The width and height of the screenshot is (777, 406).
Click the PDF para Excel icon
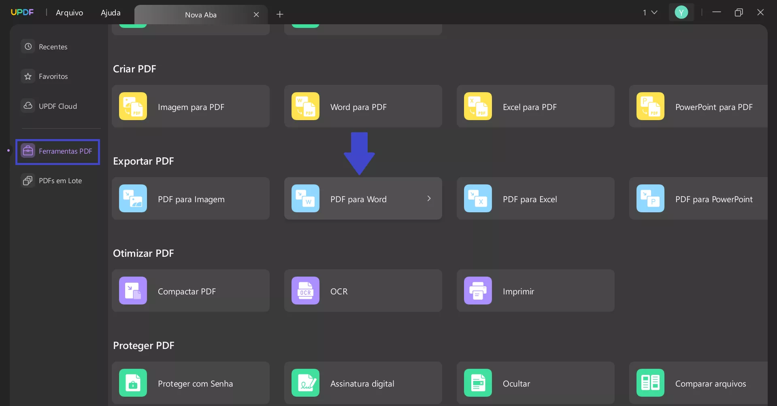click(478, 199)
